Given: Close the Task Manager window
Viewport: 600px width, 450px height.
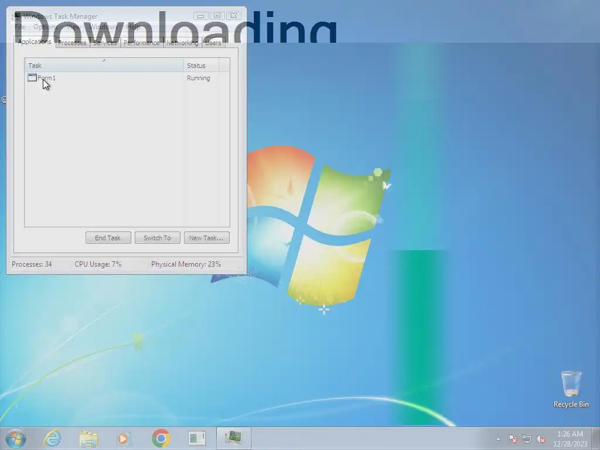Looking at the screenshot, I should (233, 16).
